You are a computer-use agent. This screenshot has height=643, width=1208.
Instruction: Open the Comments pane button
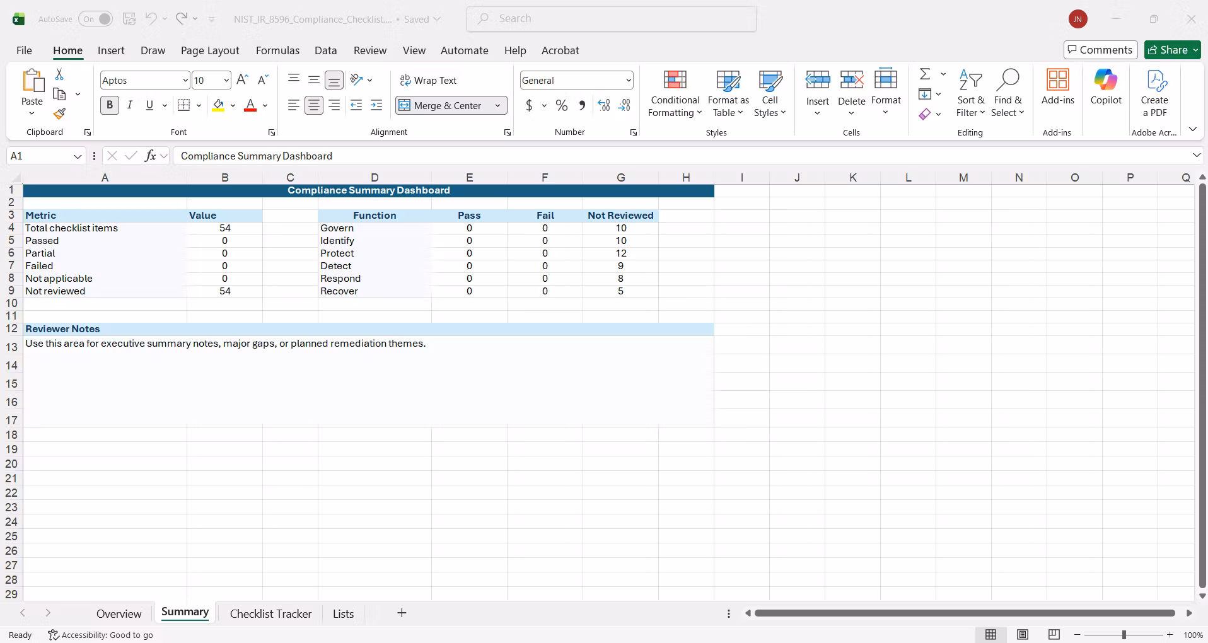tap(1100, 50)
